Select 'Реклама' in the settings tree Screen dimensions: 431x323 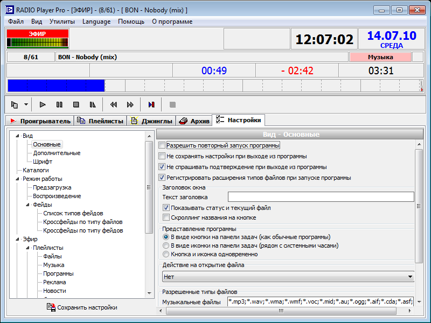click(x=54, y=282)
